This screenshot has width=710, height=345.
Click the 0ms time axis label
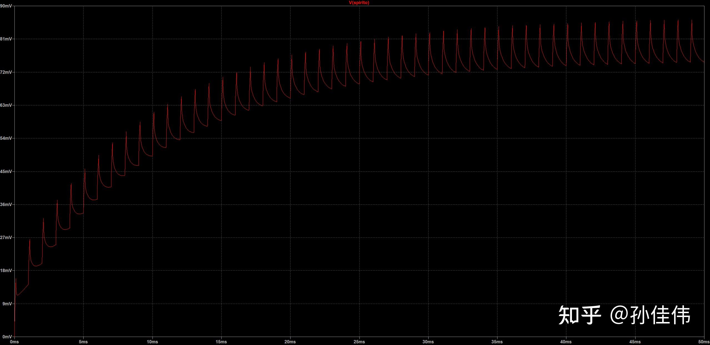(x=14, y=342)
